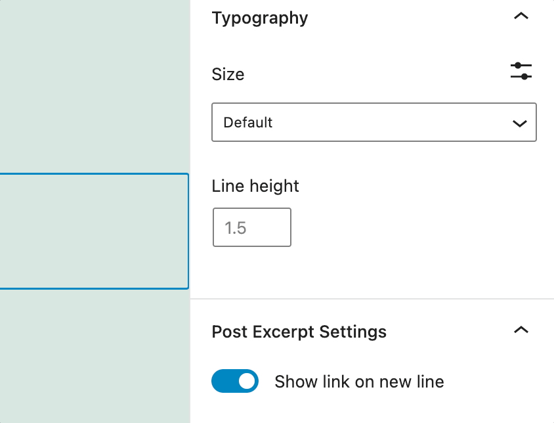Viewport: 554px width, 423px height.
Task: Collapse the Post Excerpt Settings panel
Action: pyautogui.click(x=521, y=330)
